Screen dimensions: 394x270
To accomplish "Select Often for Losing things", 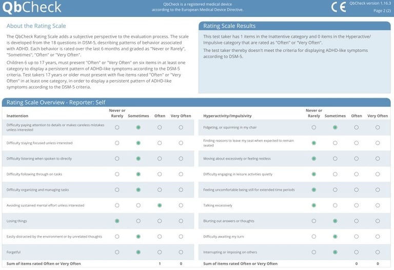I will coord(160,221).
